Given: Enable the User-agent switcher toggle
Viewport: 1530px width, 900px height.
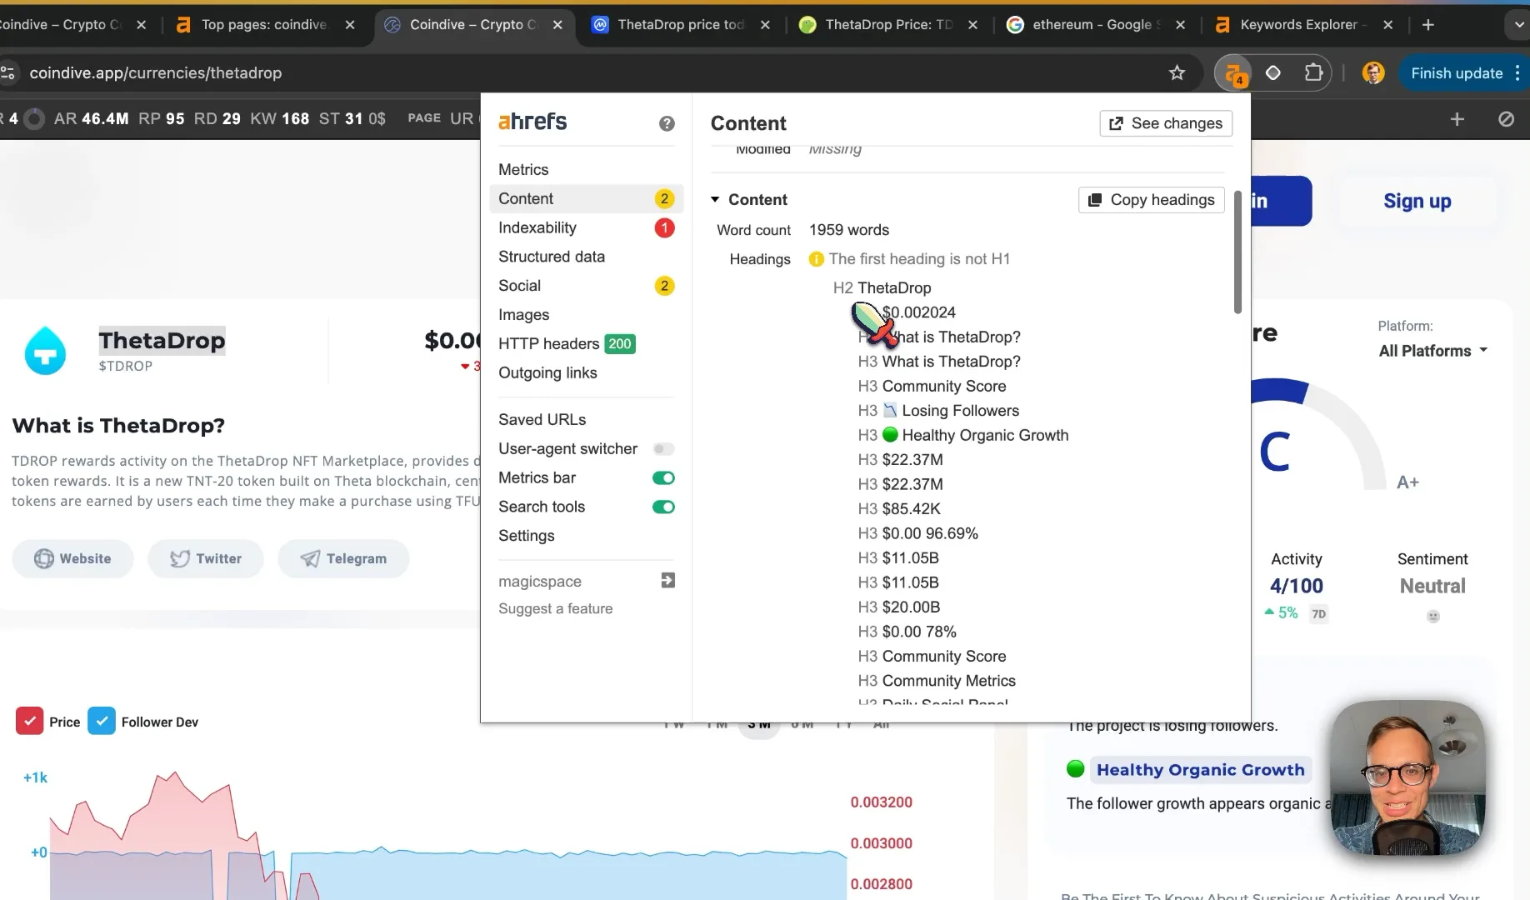Looking at the screenshot, I should pyautogui.click(x=663, y=449).
